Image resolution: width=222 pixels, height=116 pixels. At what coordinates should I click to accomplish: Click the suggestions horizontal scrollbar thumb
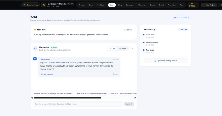point(67,98)
